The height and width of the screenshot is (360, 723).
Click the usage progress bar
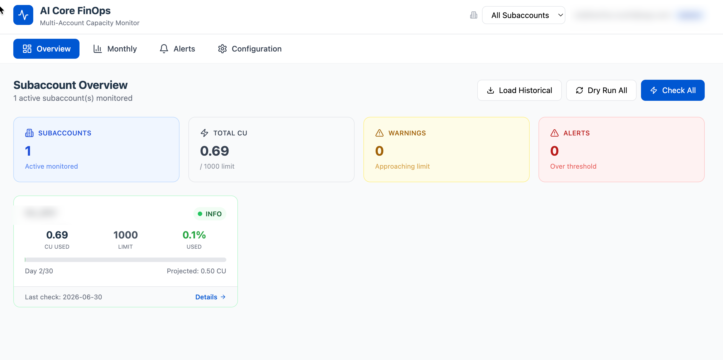(125, 260)
